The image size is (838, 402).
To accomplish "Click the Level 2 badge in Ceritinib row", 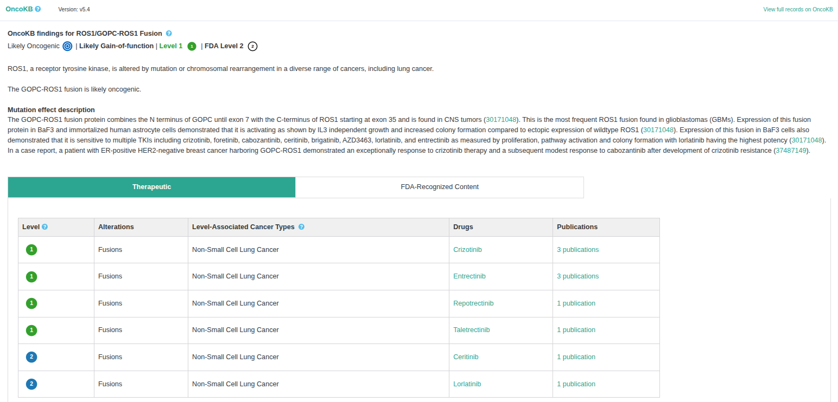I will (x=31, y=357).
